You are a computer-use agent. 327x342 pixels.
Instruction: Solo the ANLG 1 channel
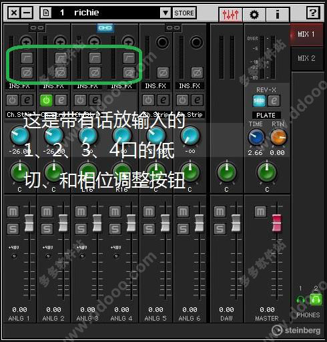13,229
